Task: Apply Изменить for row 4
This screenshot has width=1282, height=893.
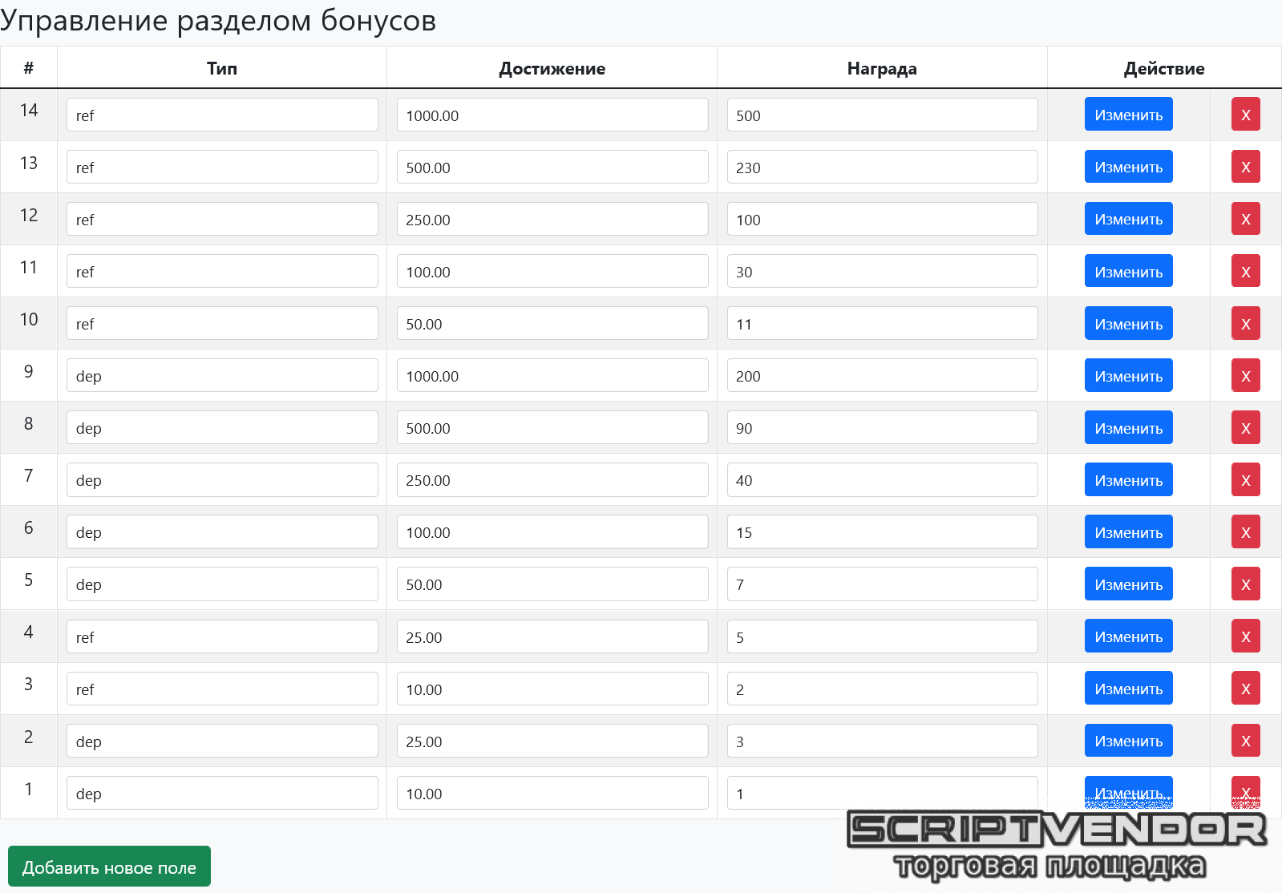Action: click(1128, 636)
